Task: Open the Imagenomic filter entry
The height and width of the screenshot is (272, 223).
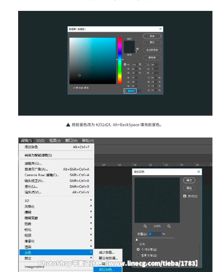Action: [x=57, y=267]
